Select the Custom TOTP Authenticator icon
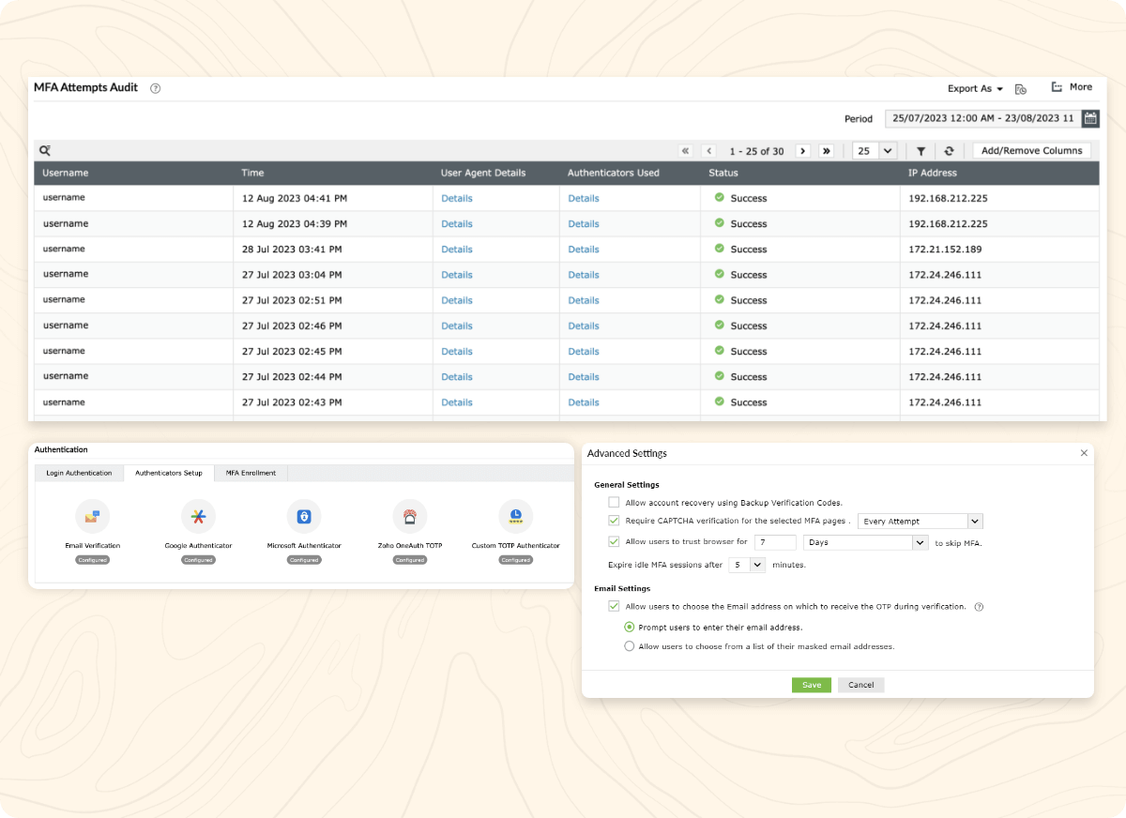Viewport: 1126px width, 818px height. 515,516
